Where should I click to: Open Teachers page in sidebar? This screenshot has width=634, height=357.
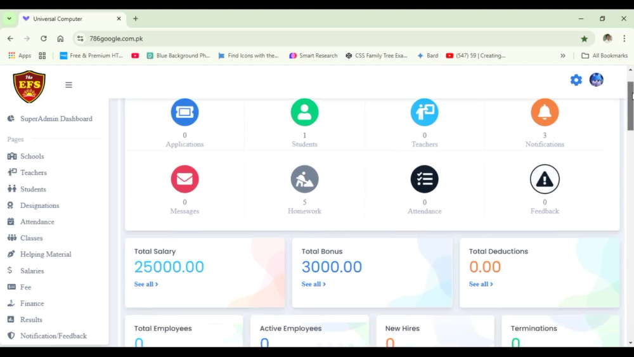27,172
